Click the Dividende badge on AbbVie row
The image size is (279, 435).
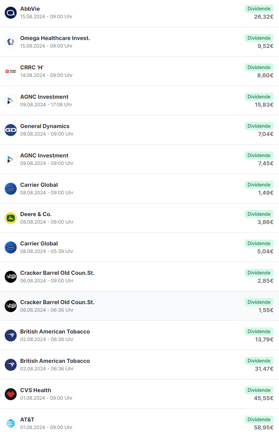(259, 9)
